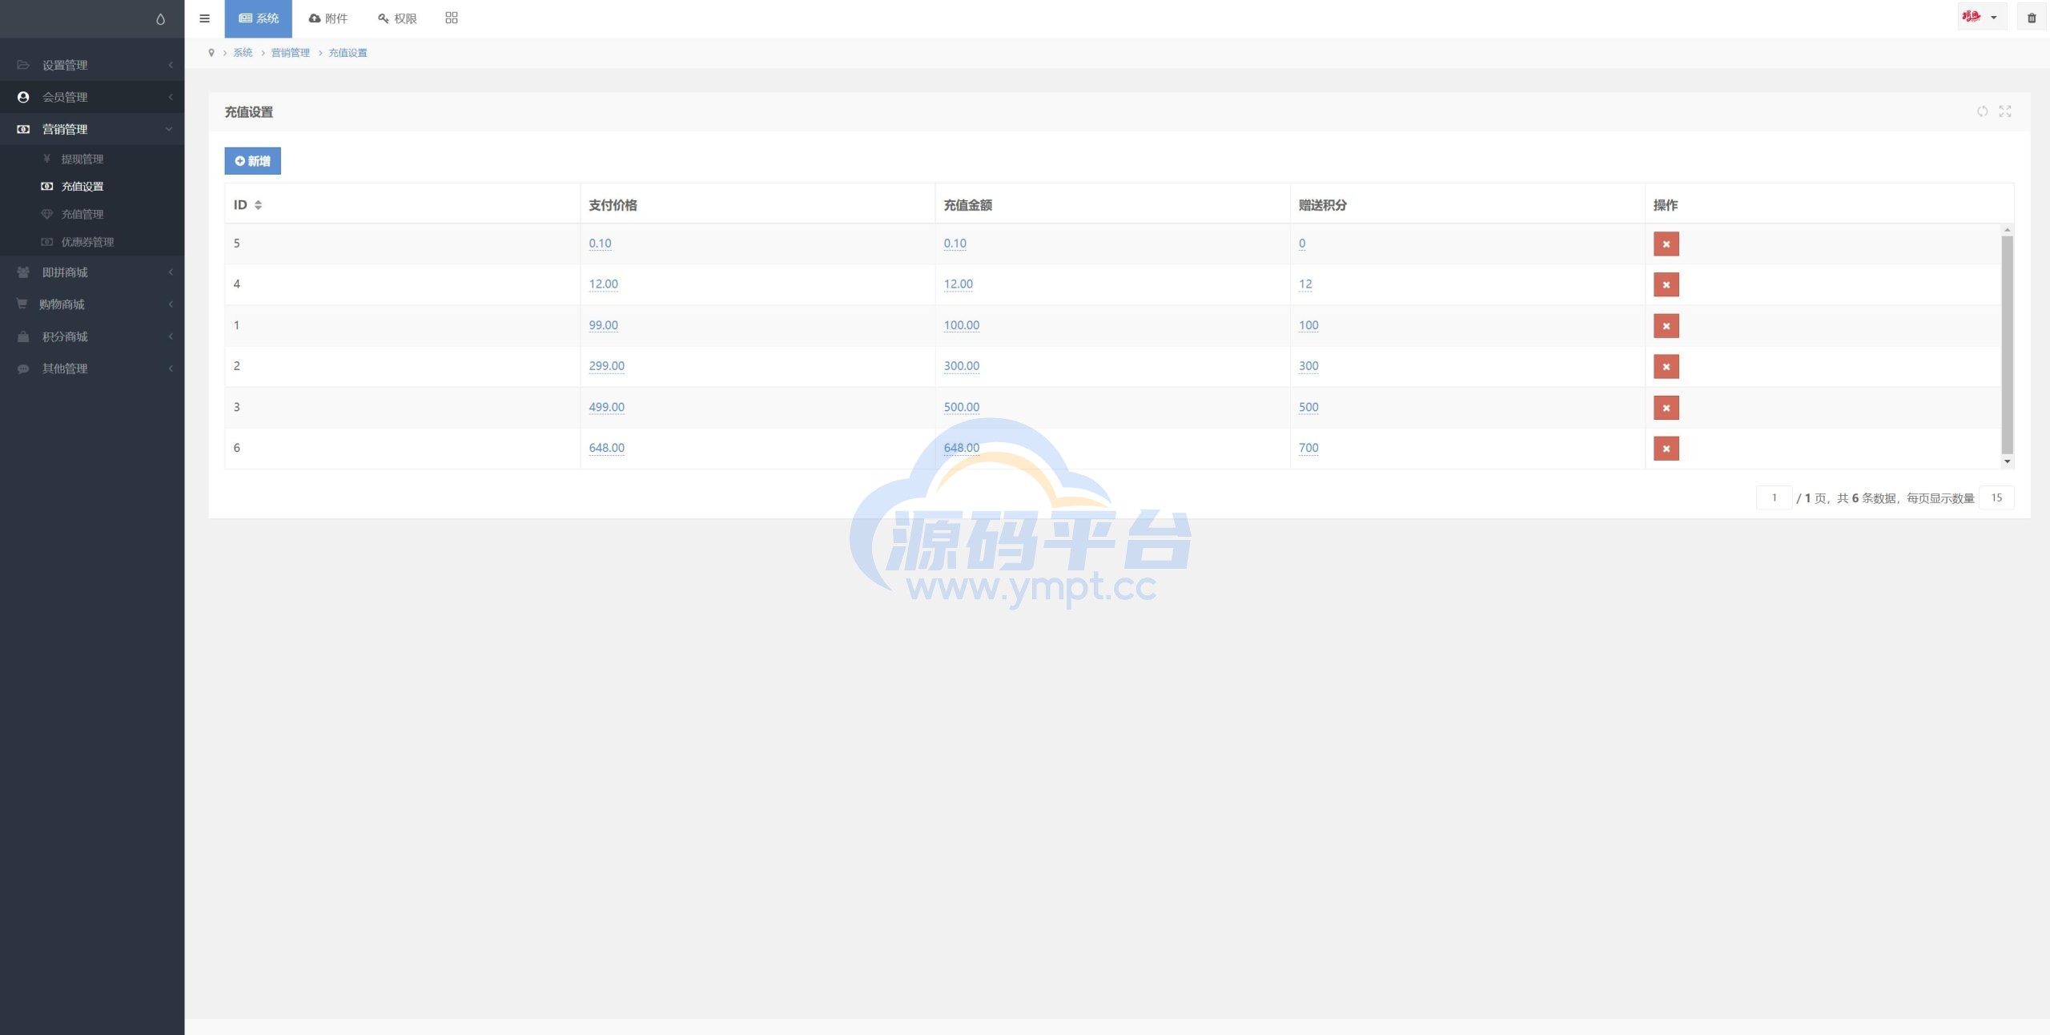Delete the row with ID 5
The image size is (2050, 1035).
(x=1666, y=244)
